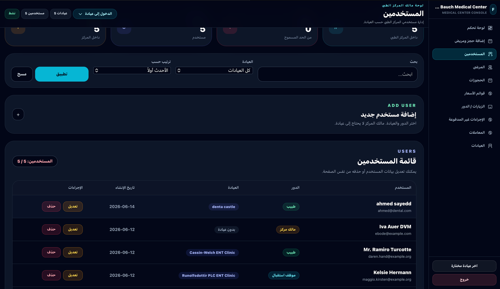500x289 pixels.
Task: Open الدخول إلى عيادة dropdown
Action: click(x=95, y=14)
